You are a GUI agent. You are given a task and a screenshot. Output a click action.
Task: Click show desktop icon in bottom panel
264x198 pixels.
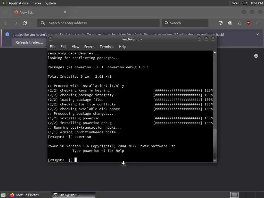(x=3, y=195)
